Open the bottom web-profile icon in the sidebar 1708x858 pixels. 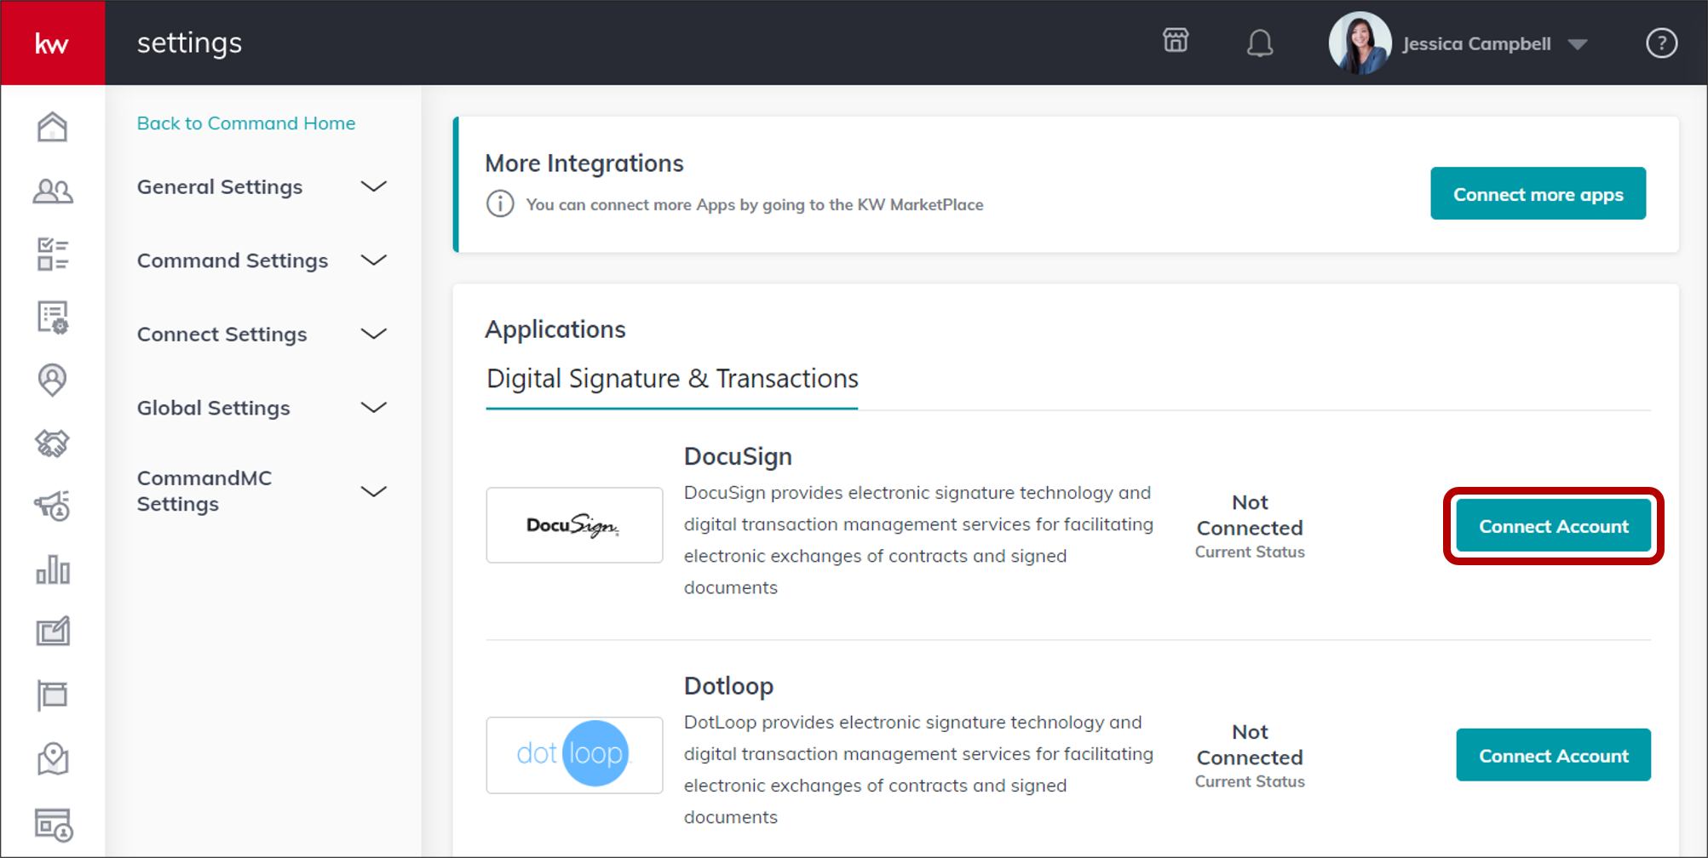tap(53, 824)
